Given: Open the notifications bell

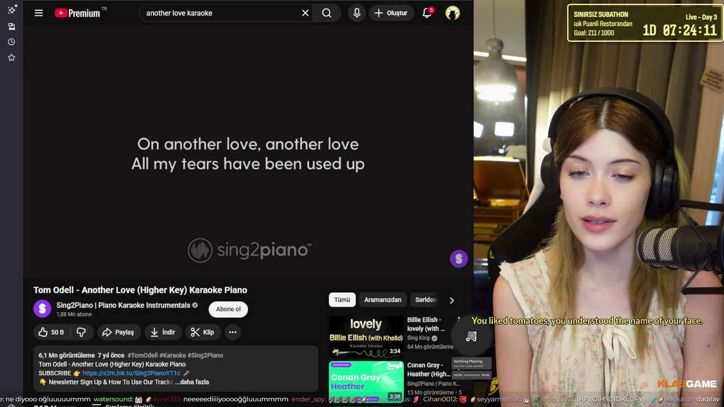Looking at the screenshot, I should click(x=427, y=13).
